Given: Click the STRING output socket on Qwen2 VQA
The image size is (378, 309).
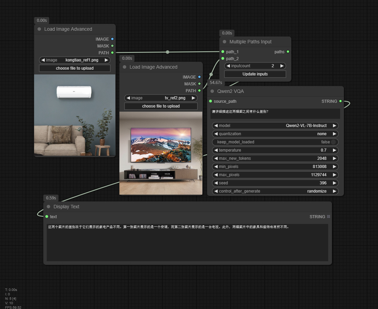Looking at the screenshot, I should pos(340,101).
